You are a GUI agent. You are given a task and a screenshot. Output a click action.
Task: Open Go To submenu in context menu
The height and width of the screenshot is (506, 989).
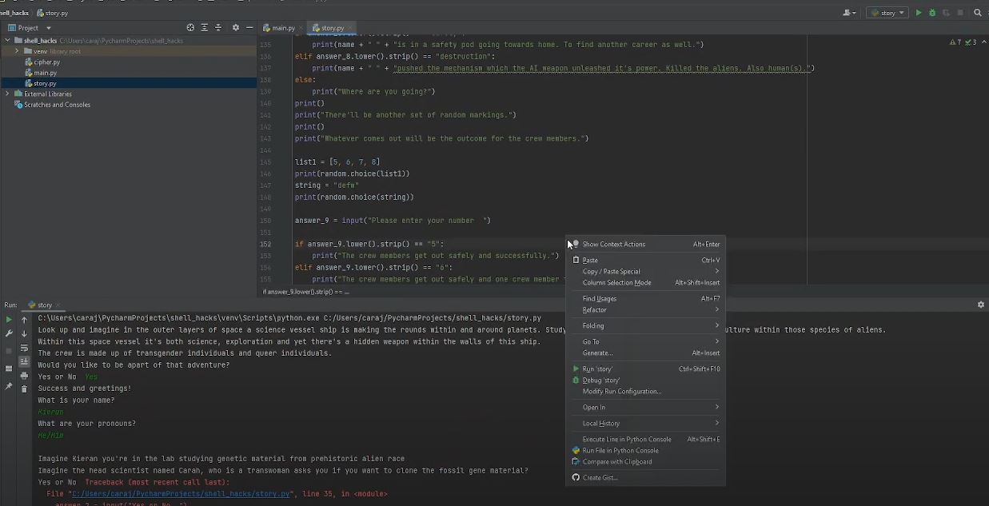click(x=646, y=341)
